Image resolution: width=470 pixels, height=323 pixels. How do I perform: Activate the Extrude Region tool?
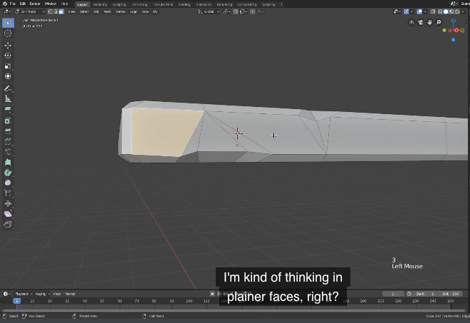click(x=8, y=111)
